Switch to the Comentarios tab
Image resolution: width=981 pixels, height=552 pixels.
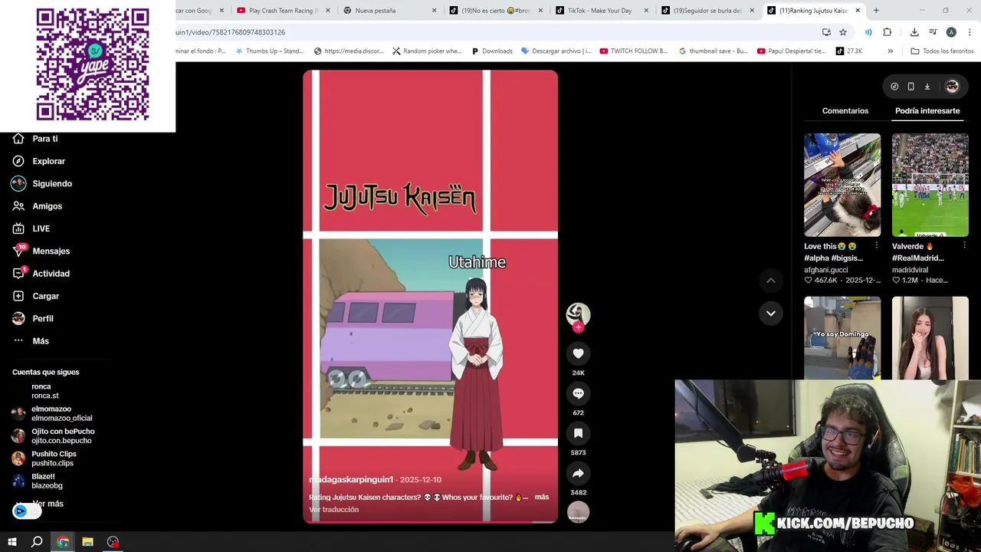point(845,110)
